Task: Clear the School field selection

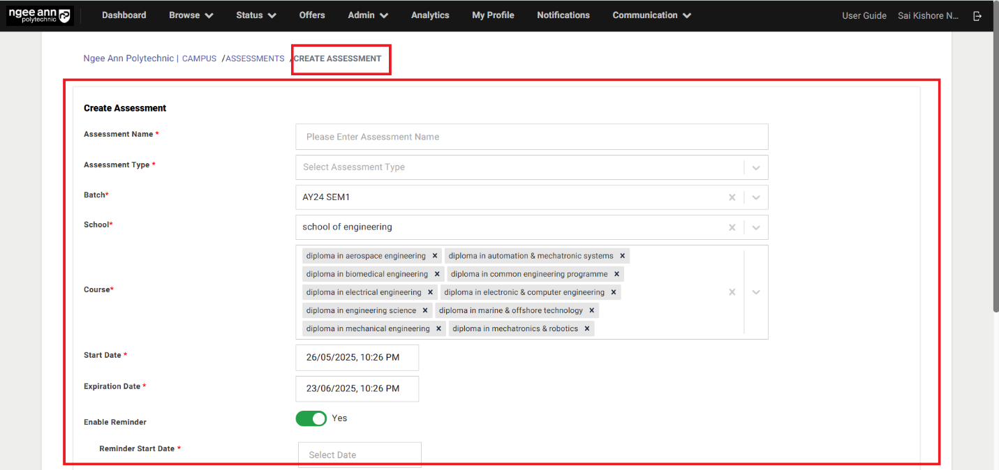Action: 732,227
